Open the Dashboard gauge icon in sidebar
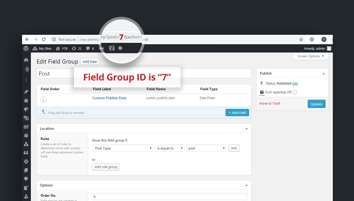The width and height of the screenshot is (354, 201). point(26,60)
